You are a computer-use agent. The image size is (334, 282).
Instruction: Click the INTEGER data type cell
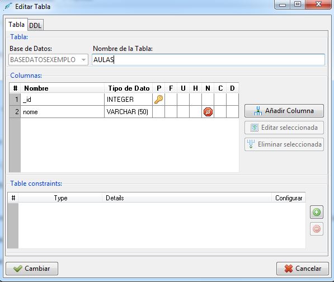[x=129, y=99]
